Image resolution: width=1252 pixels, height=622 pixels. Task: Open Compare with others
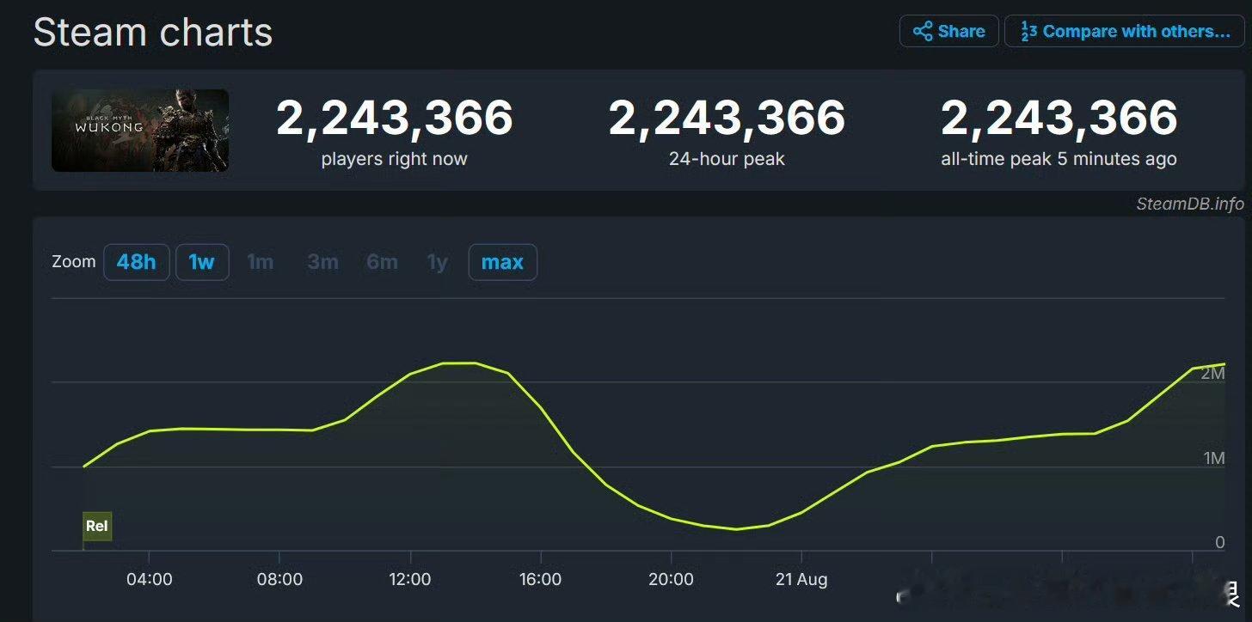pos(1125,32)
